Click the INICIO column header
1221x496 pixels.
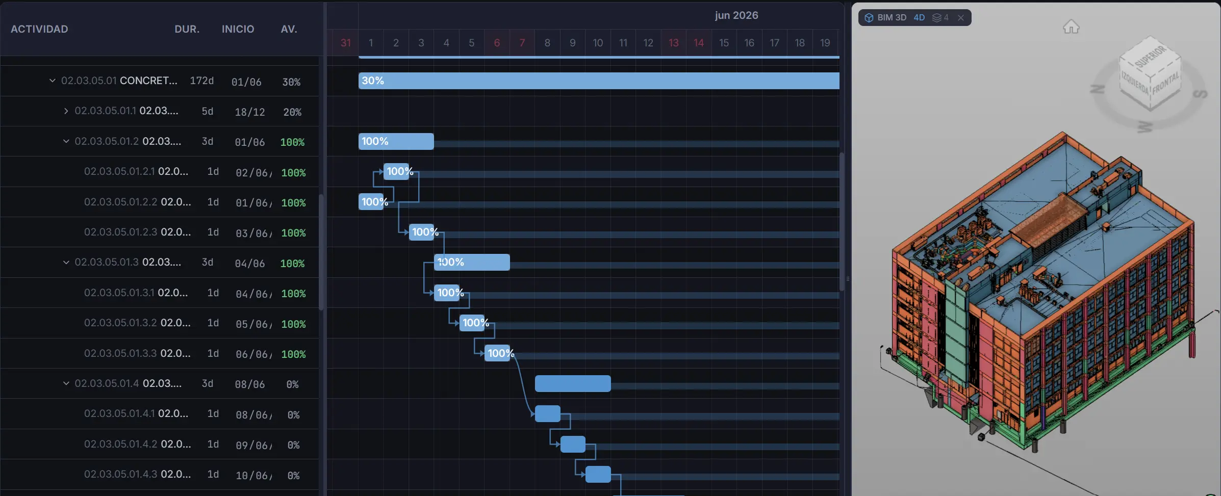click(x=238, y=29)
